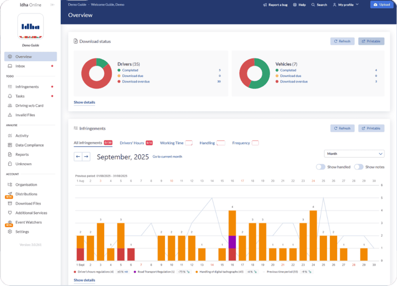The image size is (397, 286).
Task: Collapse the sidebar using the arrow icon
Action: point(52,5)
